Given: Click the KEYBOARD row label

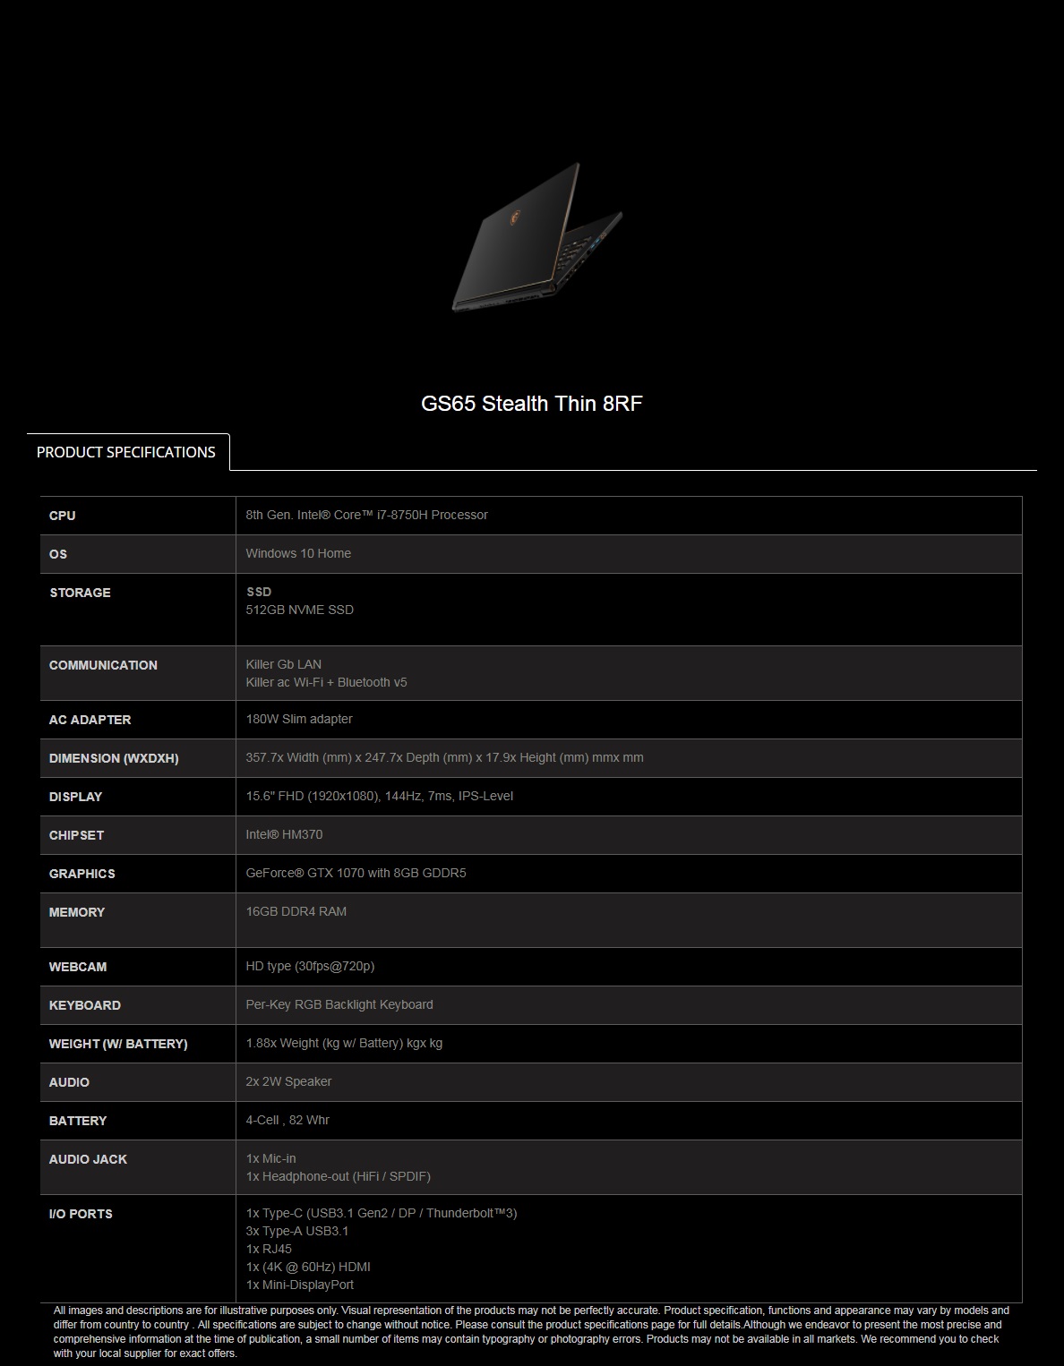Looking at the screenshot, I should [85, 1005].
